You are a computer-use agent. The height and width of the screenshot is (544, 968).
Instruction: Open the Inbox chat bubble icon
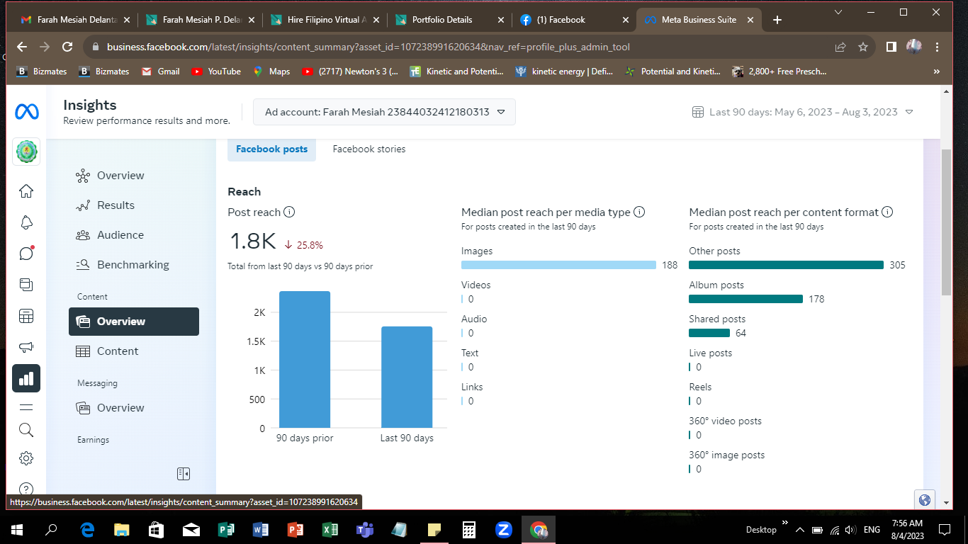pyautogui.click(x=26, y=254)
